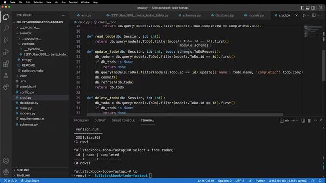
Task: Switch to the schemas.py tab
Action: point(189,15)
